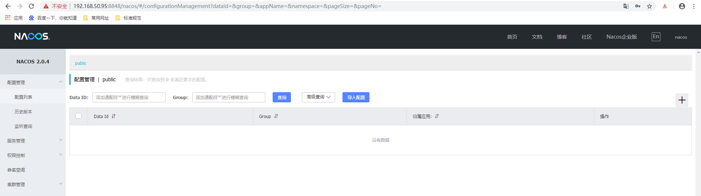Click the sort icon beside 归属应用
Screen dimensions: 701x196
437,116
